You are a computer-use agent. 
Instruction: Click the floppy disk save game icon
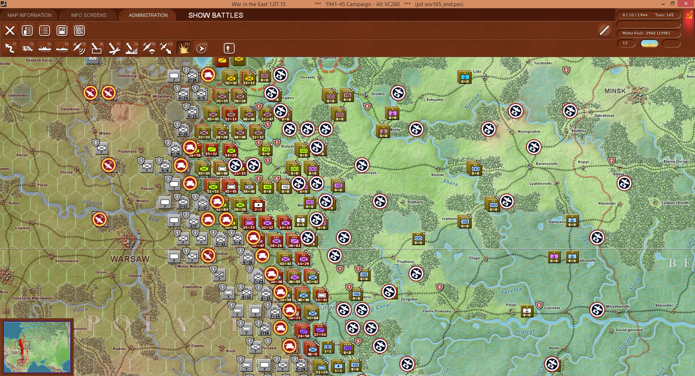[62, 31]
